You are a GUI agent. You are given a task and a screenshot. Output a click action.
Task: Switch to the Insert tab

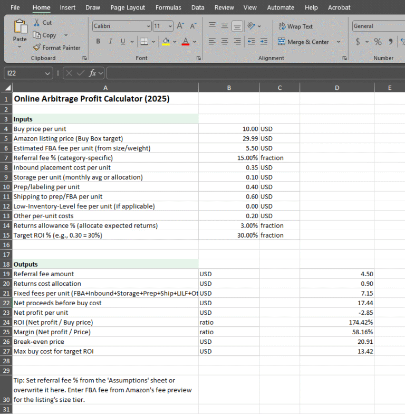click(x=67, y=7)
